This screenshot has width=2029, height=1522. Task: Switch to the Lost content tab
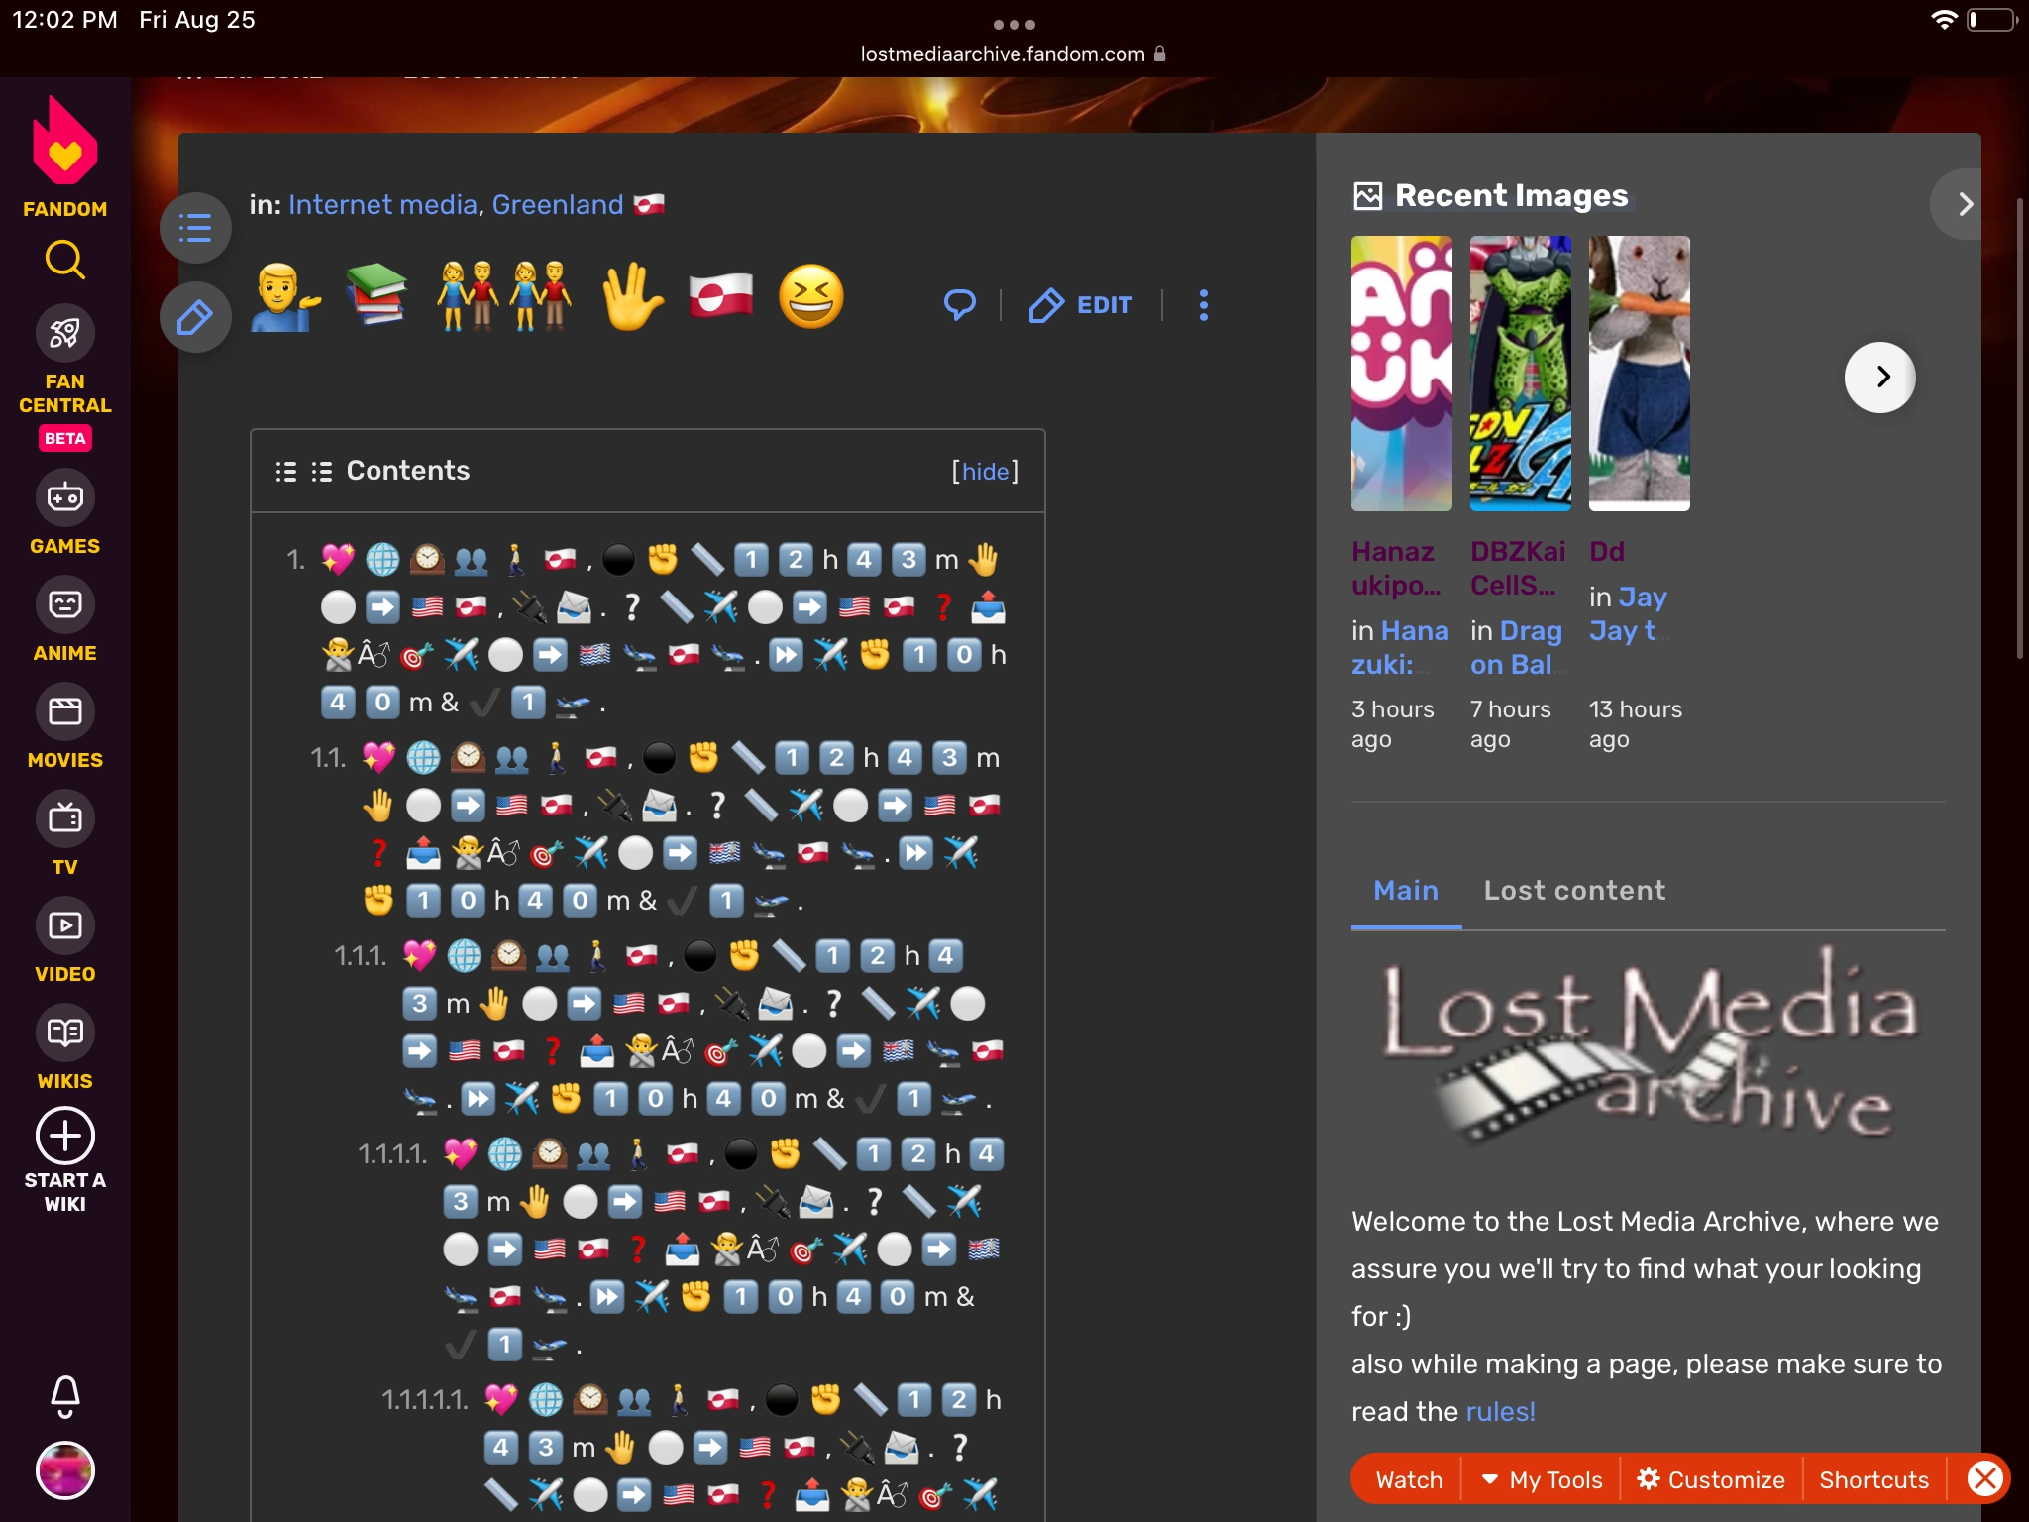coord(1574,890)
